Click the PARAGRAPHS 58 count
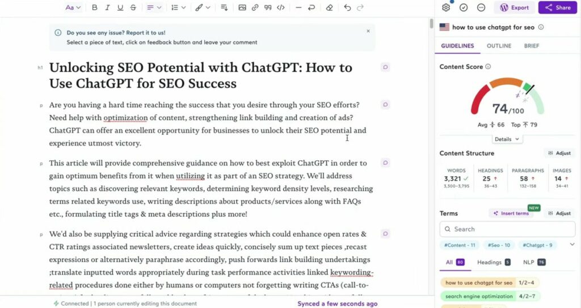 point(528,178)
